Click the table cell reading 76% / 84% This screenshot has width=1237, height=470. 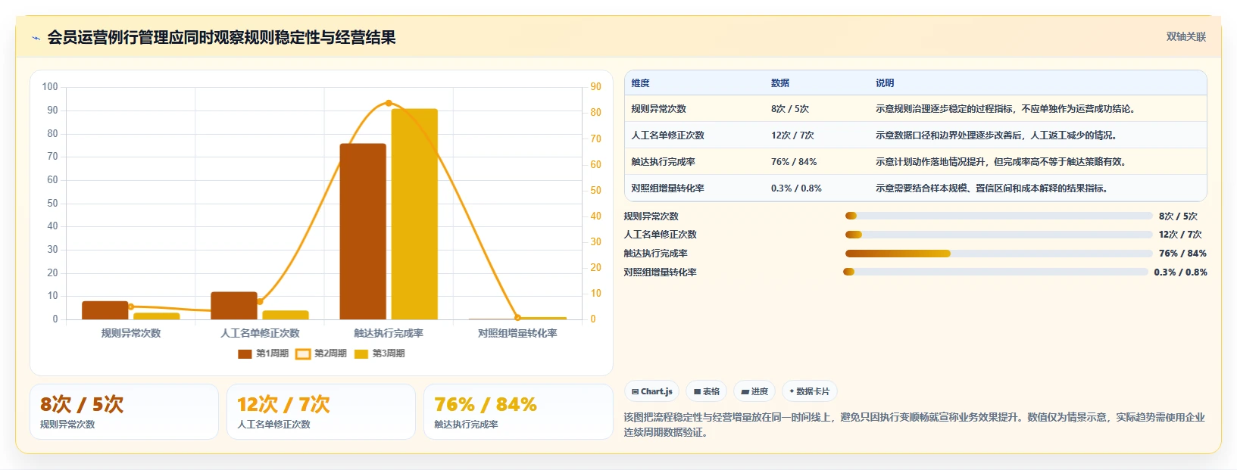(794, 162)
